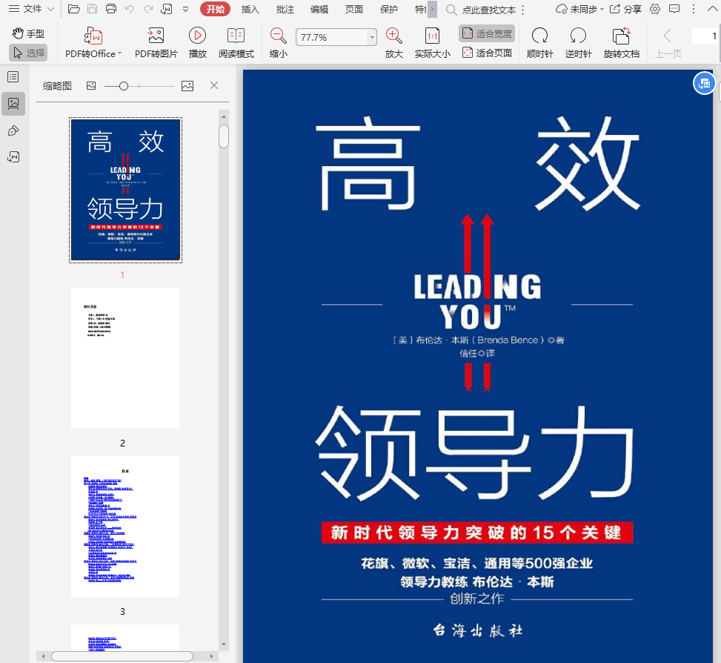The width and height of the screenshot is (721, 663).
Task: Click the print icon
Action: point(111,9)
